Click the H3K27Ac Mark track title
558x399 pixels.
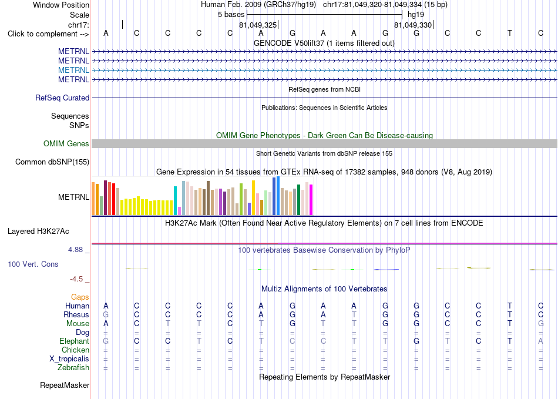[324, 223]
